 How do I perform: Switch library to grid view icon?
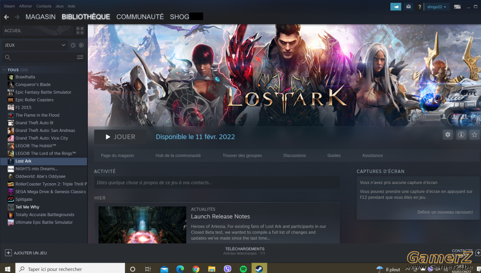click(x=80, y=30)
